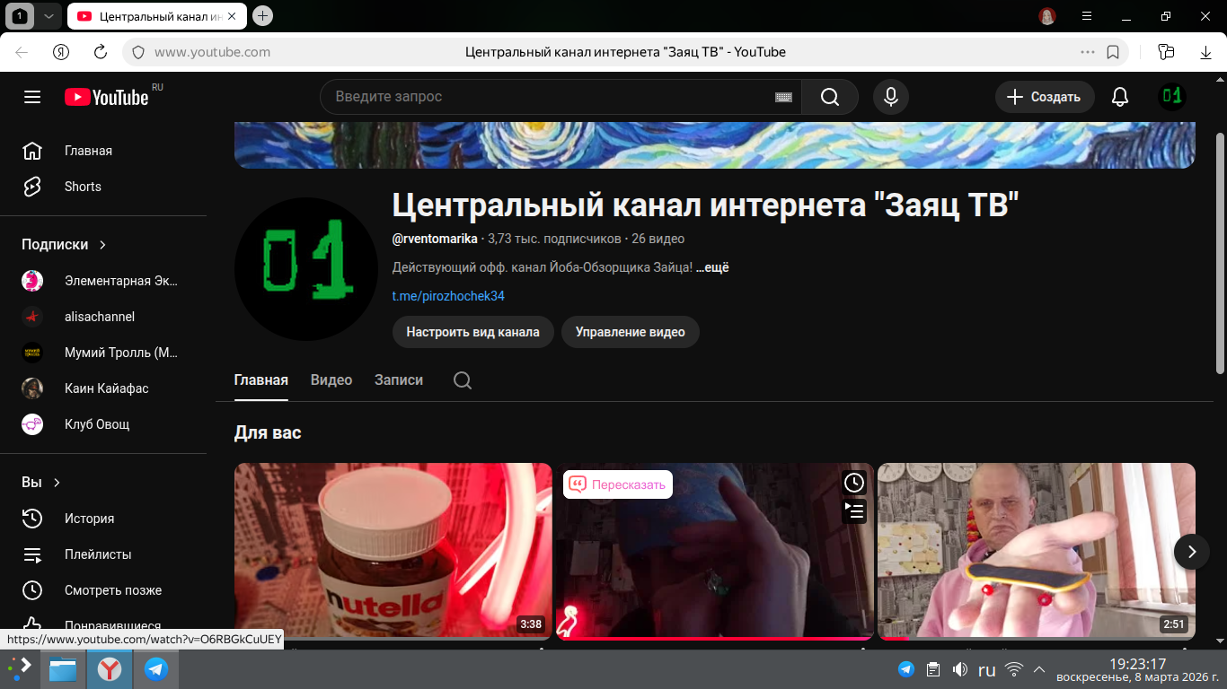Open alisachannel subscription

[103, 317]
